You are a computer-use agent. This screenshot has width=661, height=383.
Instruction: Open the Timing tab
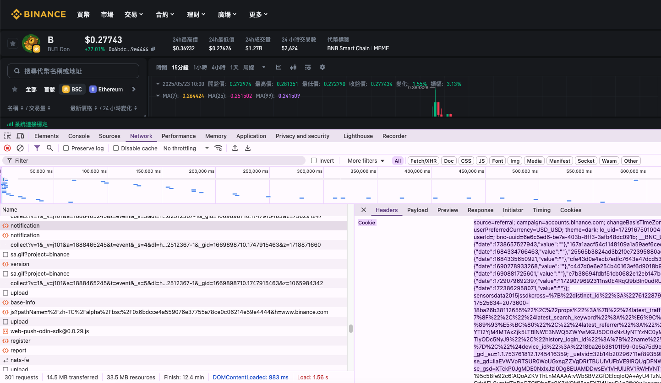[541, 210]
